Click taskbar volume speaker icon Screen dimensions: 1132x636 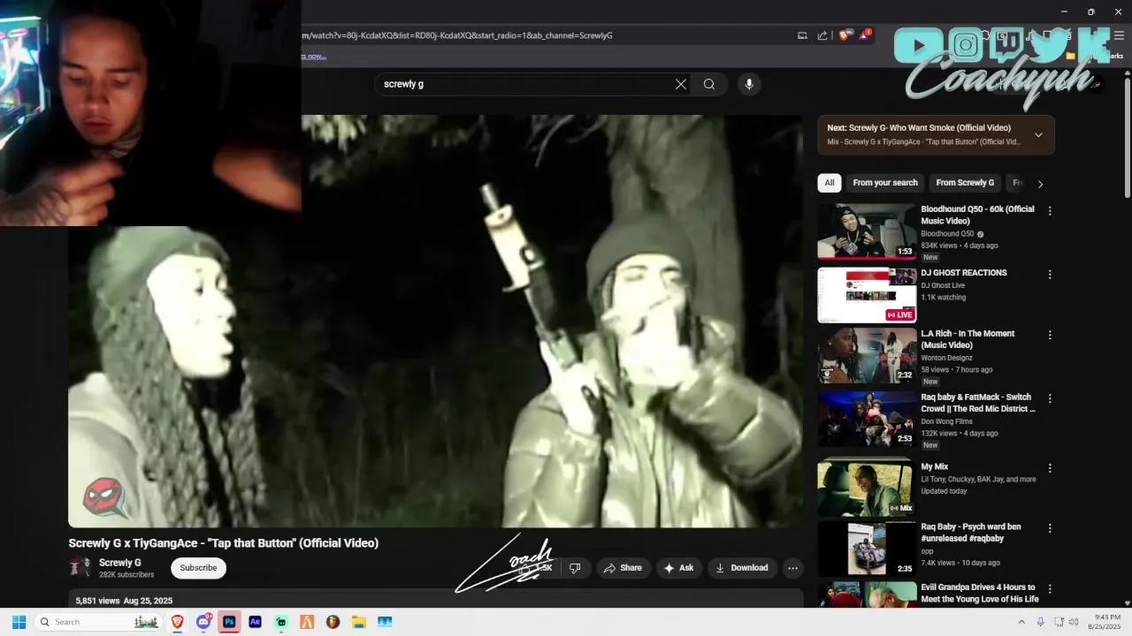(1074, 622)
